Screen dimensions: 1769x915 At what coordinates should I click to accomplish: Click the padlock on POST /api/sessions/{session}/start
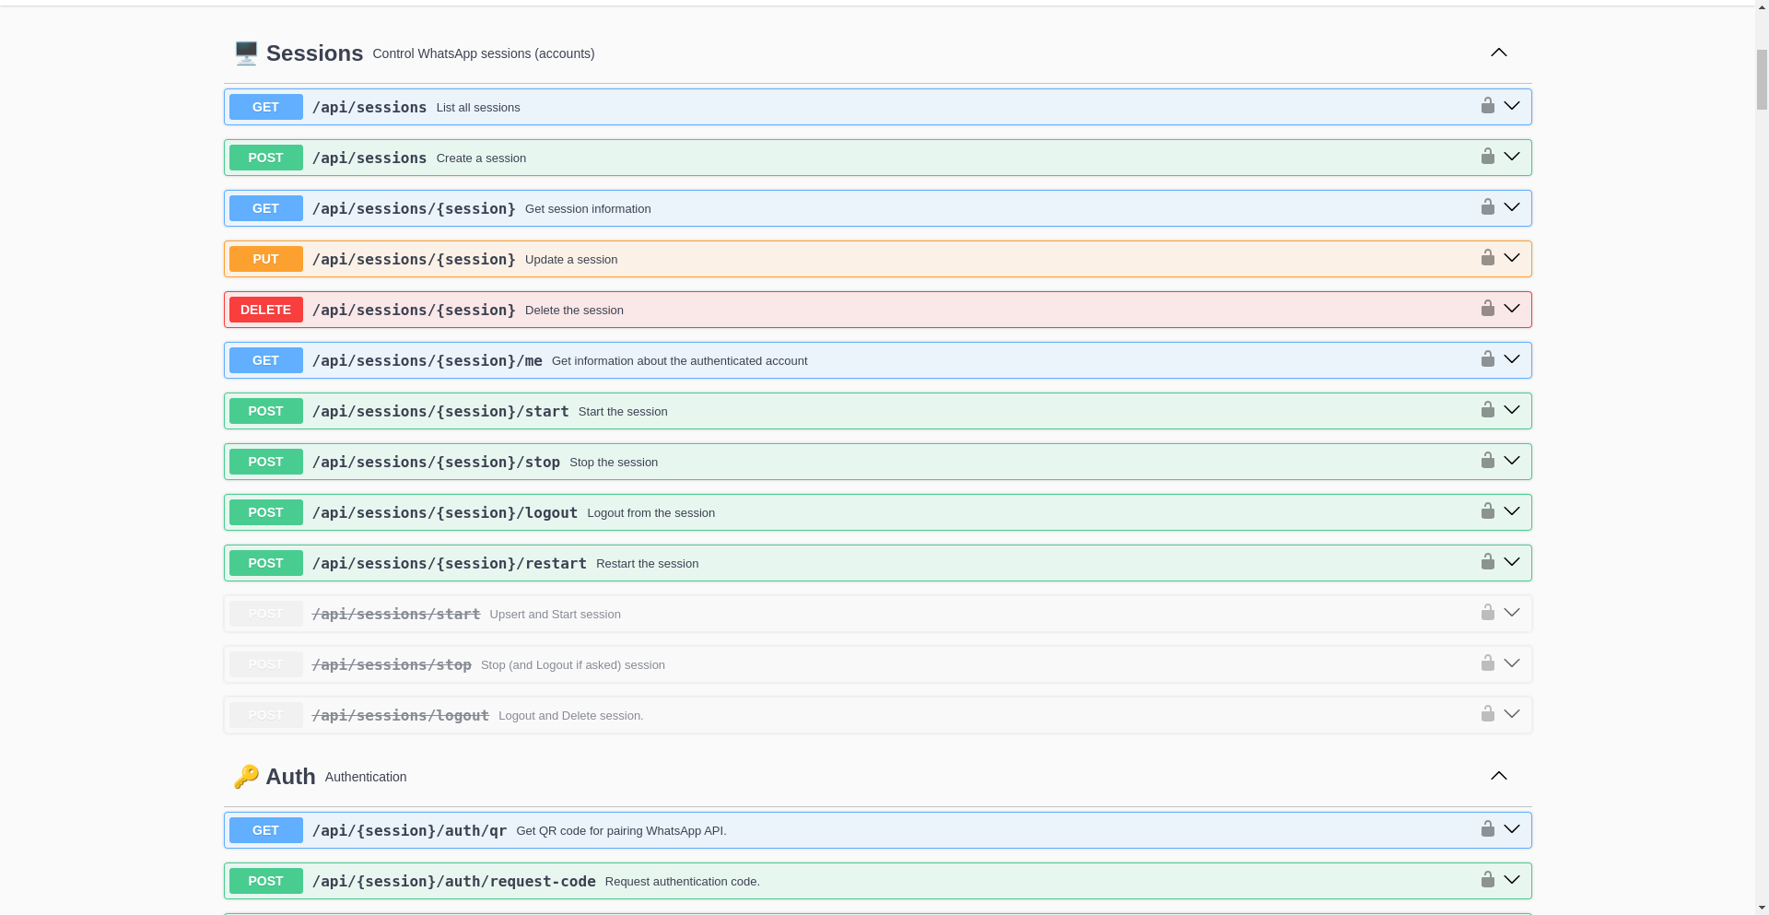1488,409
